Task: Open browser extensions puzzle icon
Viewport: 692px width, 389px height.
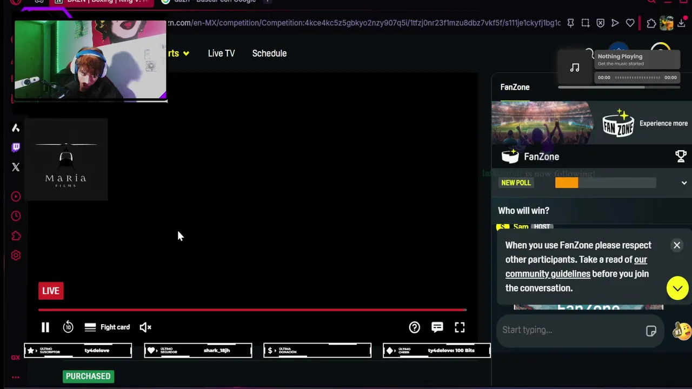Action: coord(651,23)
